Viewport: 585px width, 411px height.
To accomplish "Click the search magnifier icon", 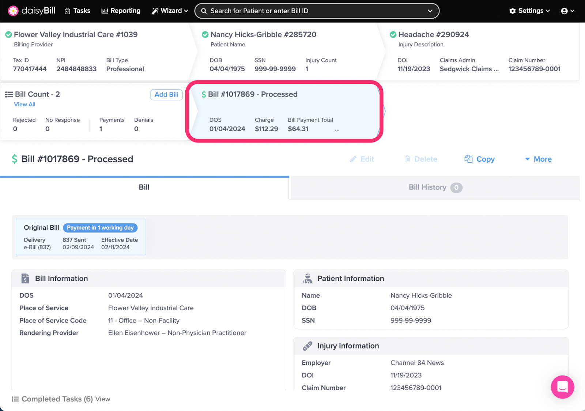I will (x=204, y=11).
